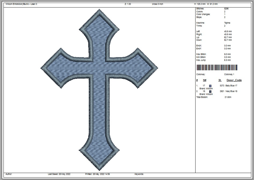Click the Total Bobbin 21.93m value
This screenshot has width=254, height=180.
pos(228,97)
